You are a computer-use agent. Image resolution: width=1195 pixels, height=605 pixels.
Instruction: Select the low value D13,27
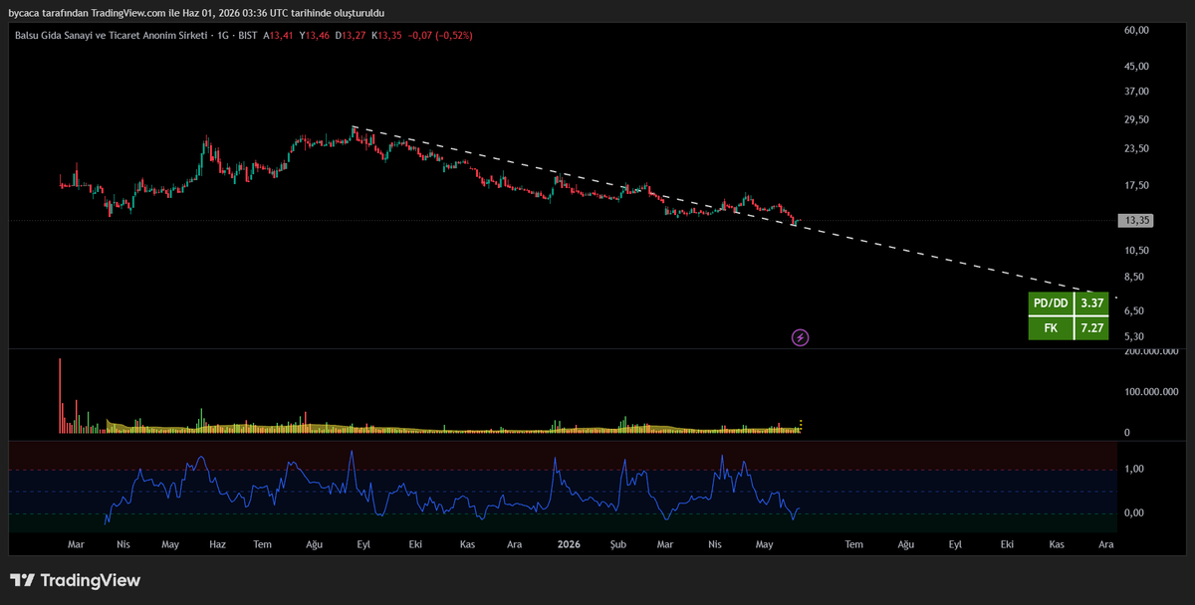(x=350, y=35)
